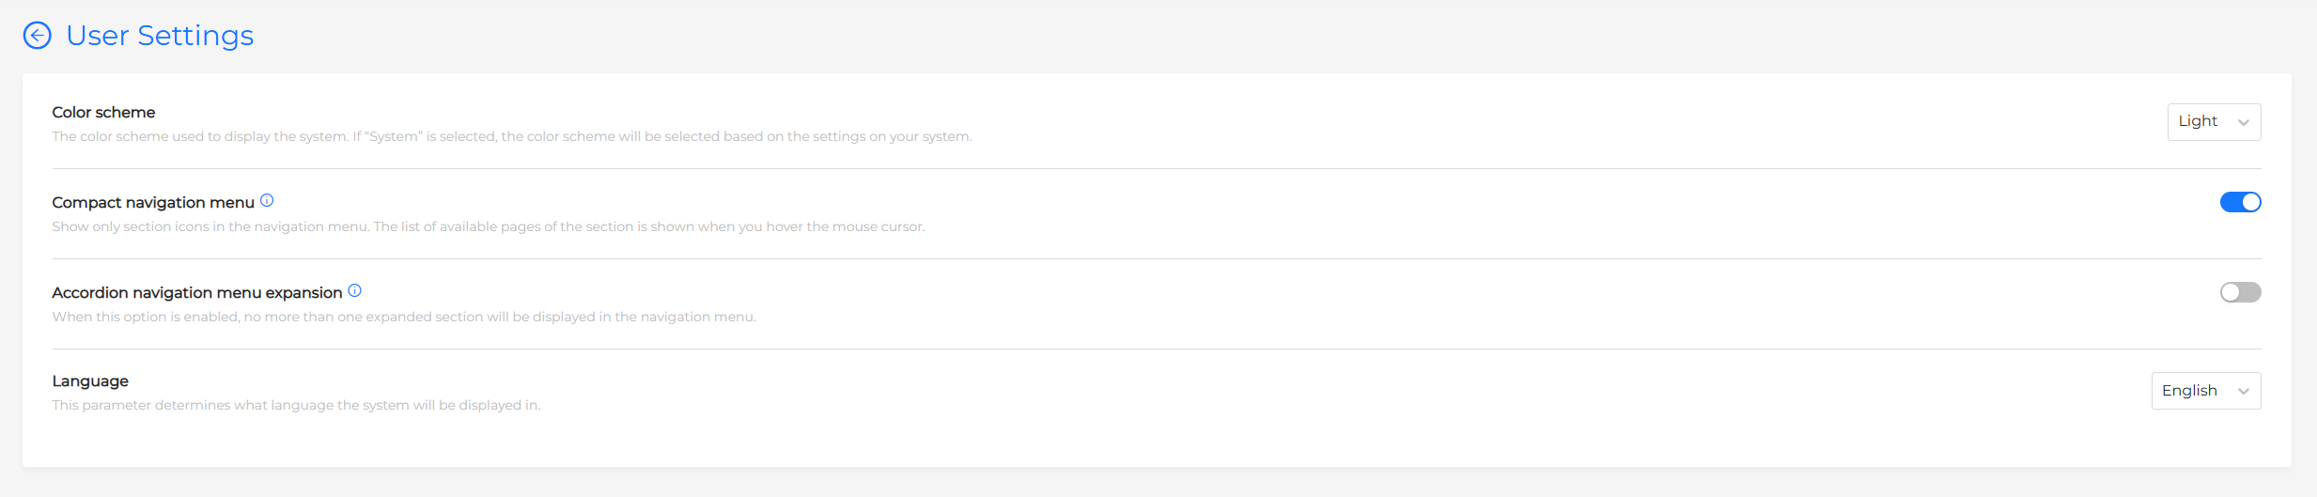Click the Compact navigation menu label
Viewport: 2317px width, 497px height.
(x=153, y=202)
